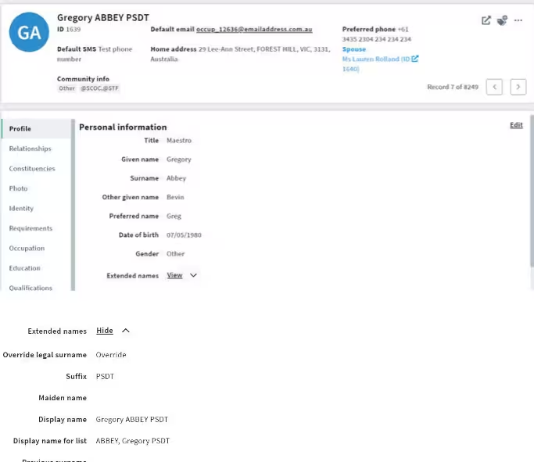Viewport: 534px width, 462px height.
Task: Click default email occup_12636 link
Action: [x=254, y=29]
